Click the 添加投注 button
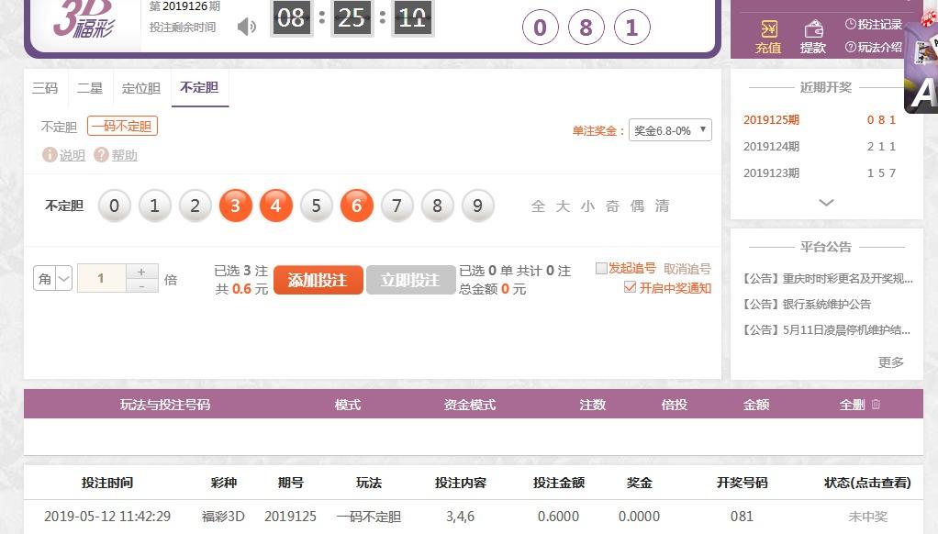The height and width of the screenshot is (534, 938). (x=318, y=280)
